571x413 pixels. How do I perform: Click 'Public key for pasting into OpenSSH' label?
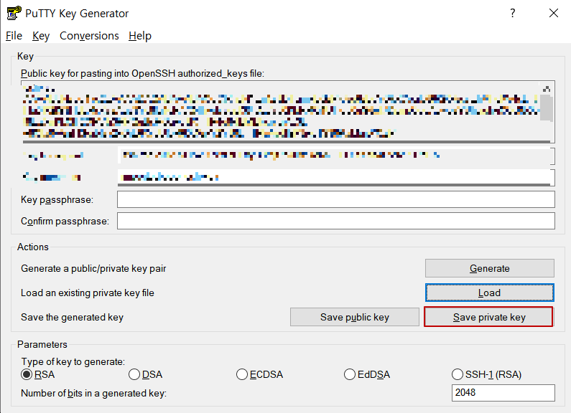[142, 73]
